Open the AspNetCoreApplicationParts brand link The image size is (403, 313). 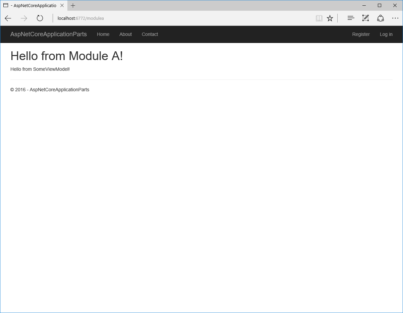click(x=48, y=34)
